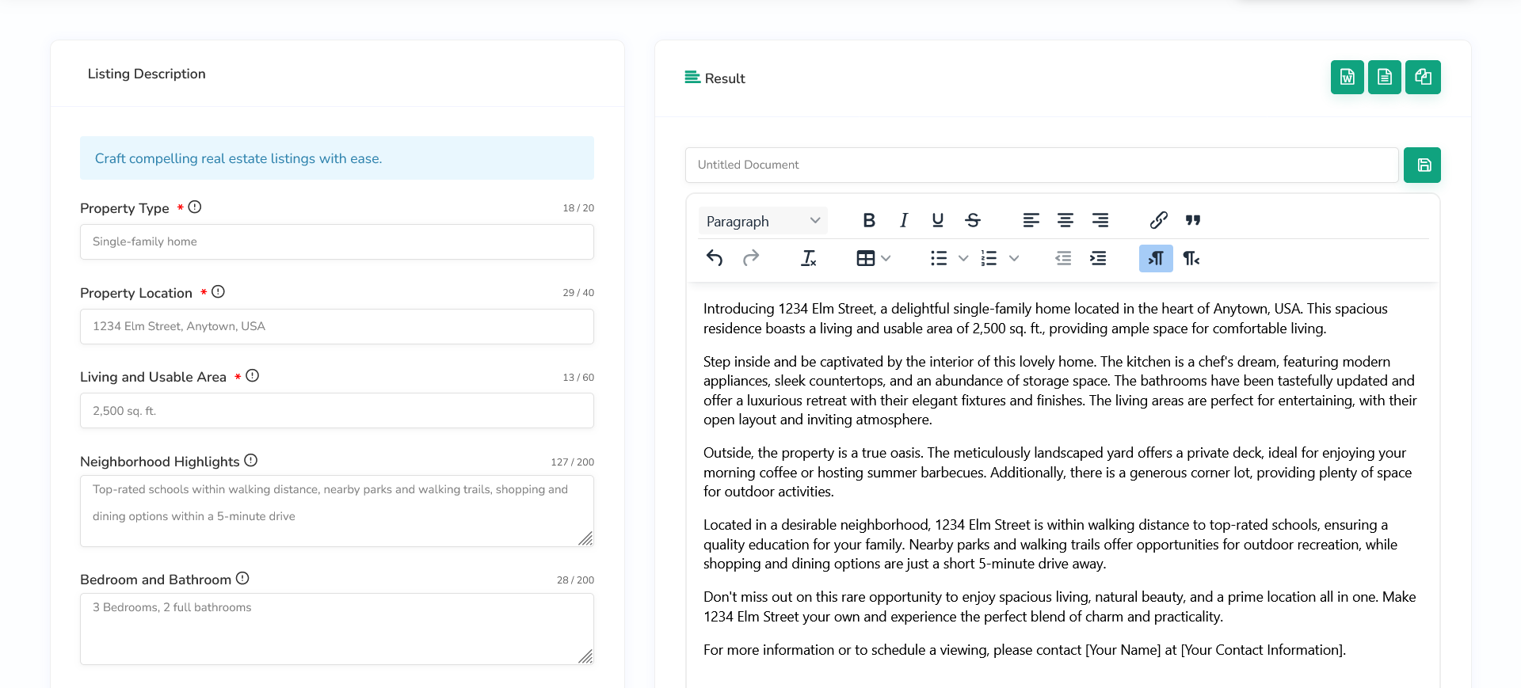The width and height of the screenshot is (1521, 688).
Task: Open the Paragraph style dropdown
Action: coord(762,221)
